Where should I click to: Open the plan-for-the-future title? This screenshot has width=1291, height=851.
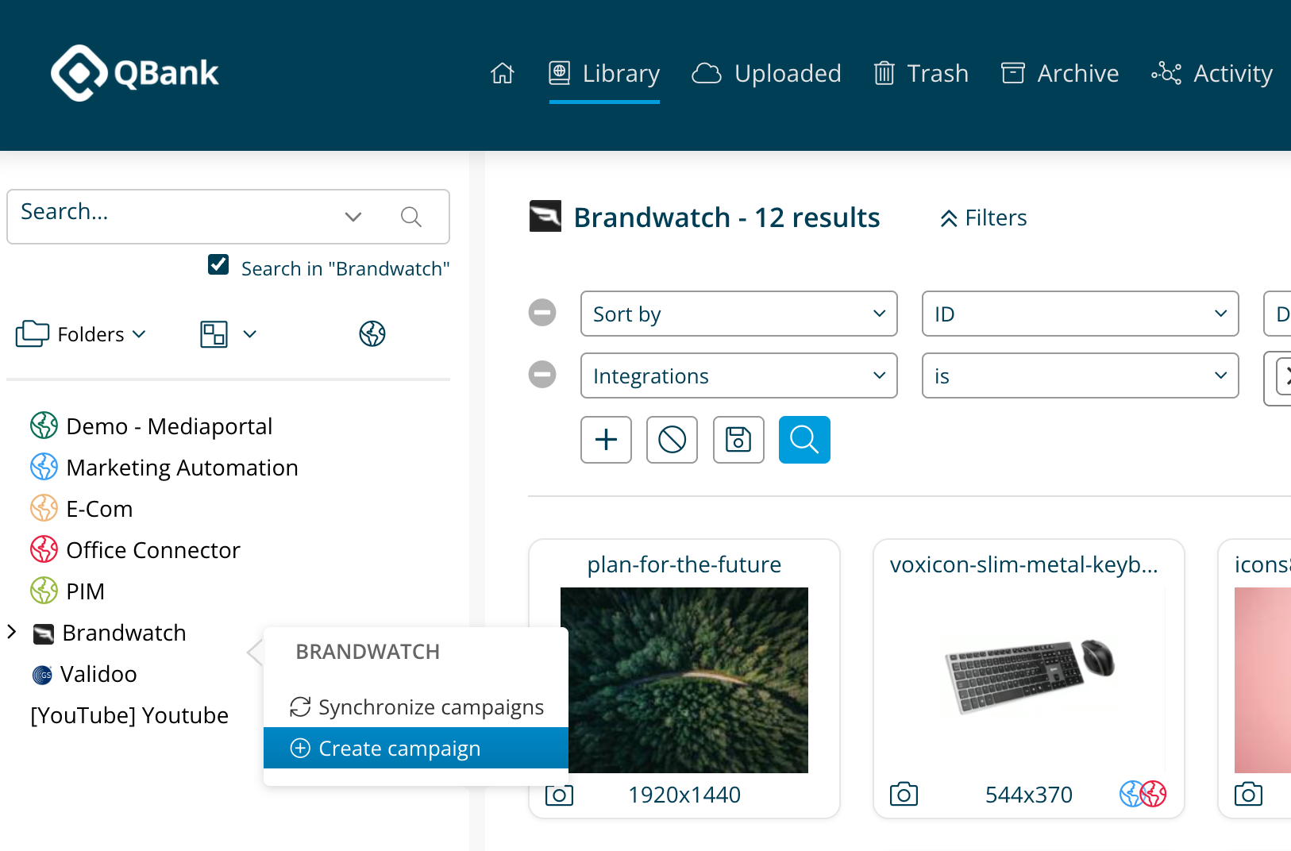684,564
